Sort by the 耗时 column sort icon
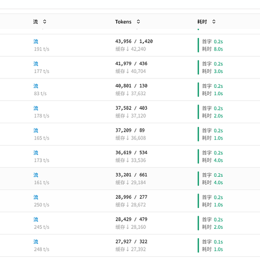 214,22
